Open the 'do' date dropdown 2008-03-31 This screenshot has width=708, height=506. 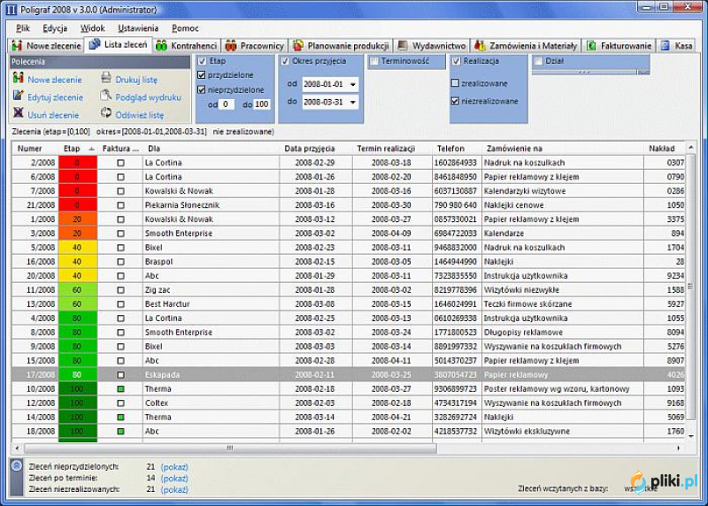tap(352, 103)
